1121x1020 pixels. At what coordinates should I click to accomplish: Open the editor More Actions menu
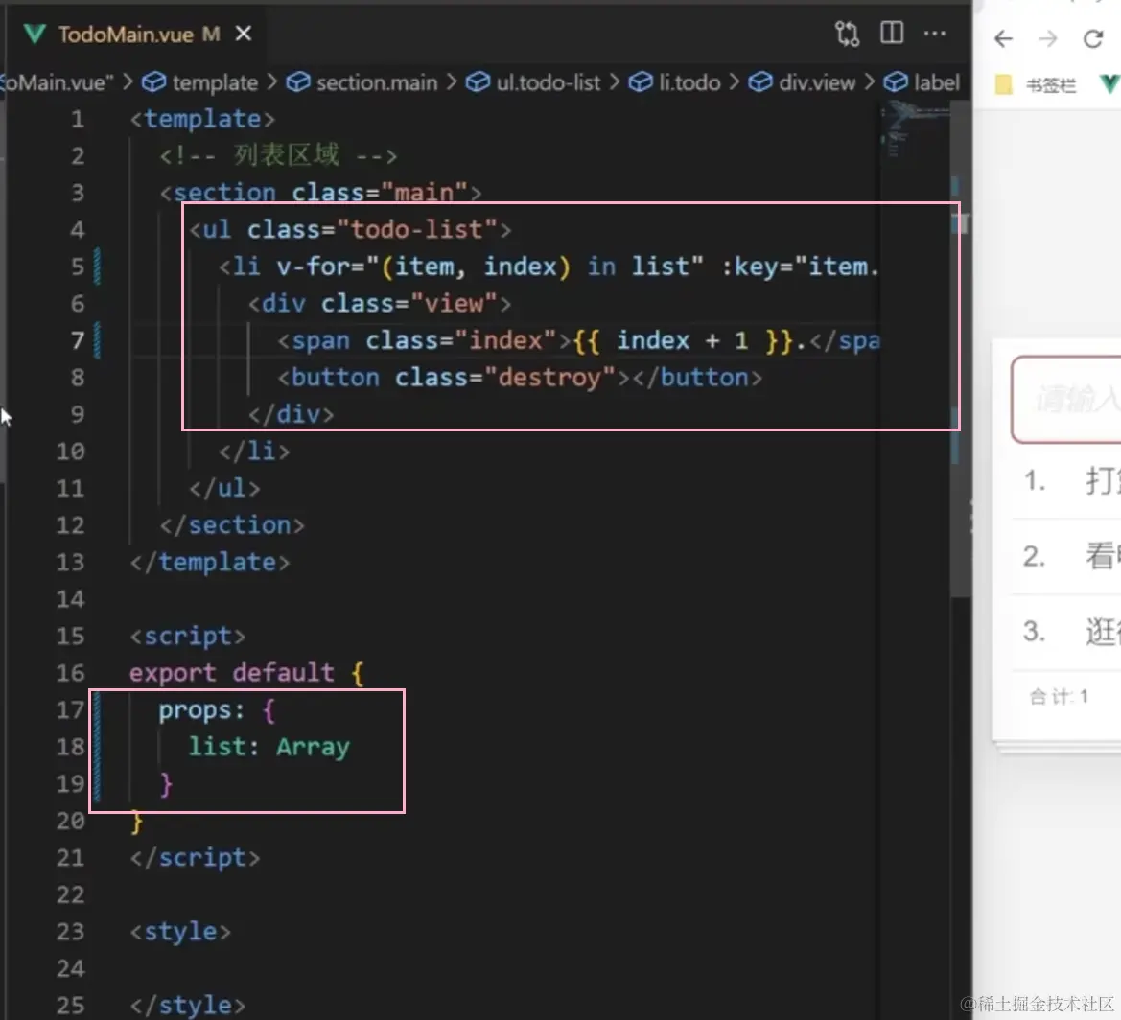click(934, 33)
